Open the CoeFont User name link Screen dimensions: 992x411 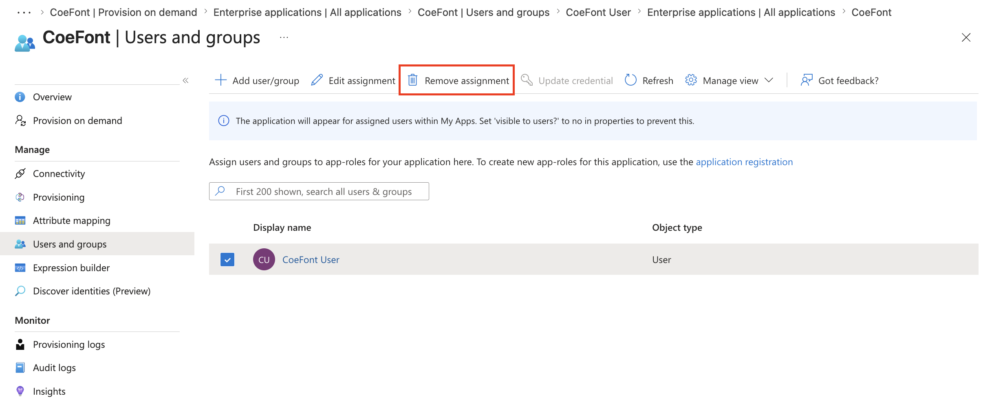pyautogui.click(x=311, y=260)
